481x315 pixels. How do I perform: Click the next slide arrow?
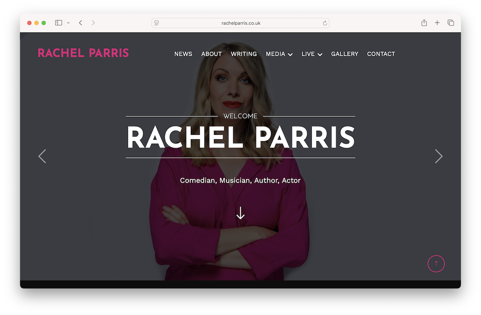[x=439, y=156]
